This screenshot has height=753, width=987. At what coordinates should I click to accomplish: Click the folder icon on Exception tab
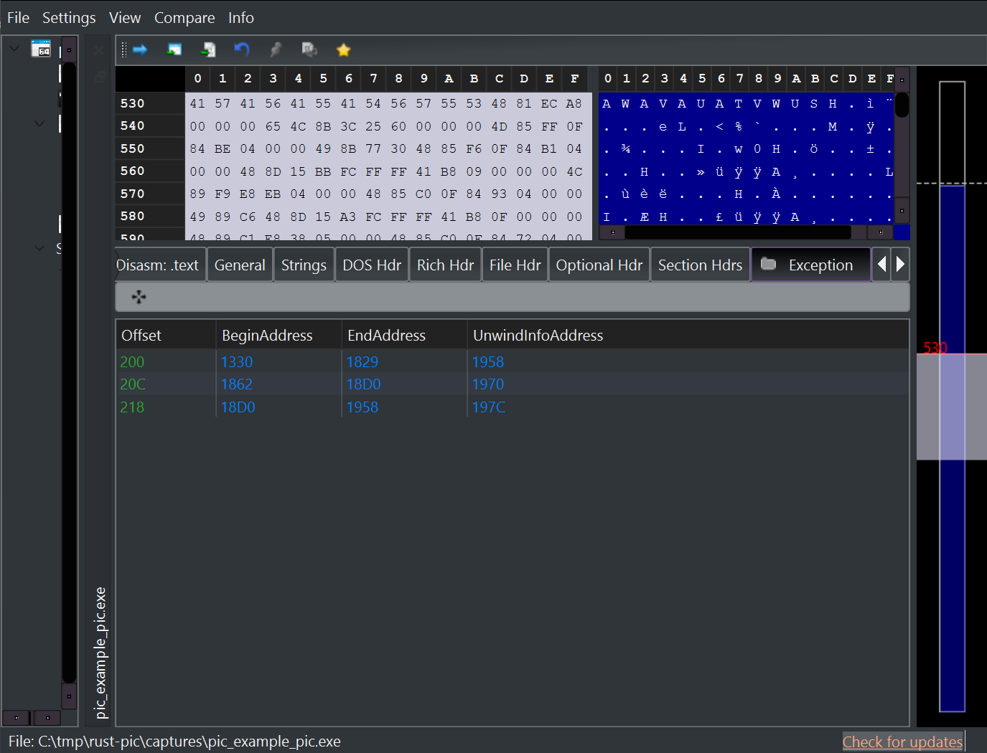pos(768,264)
